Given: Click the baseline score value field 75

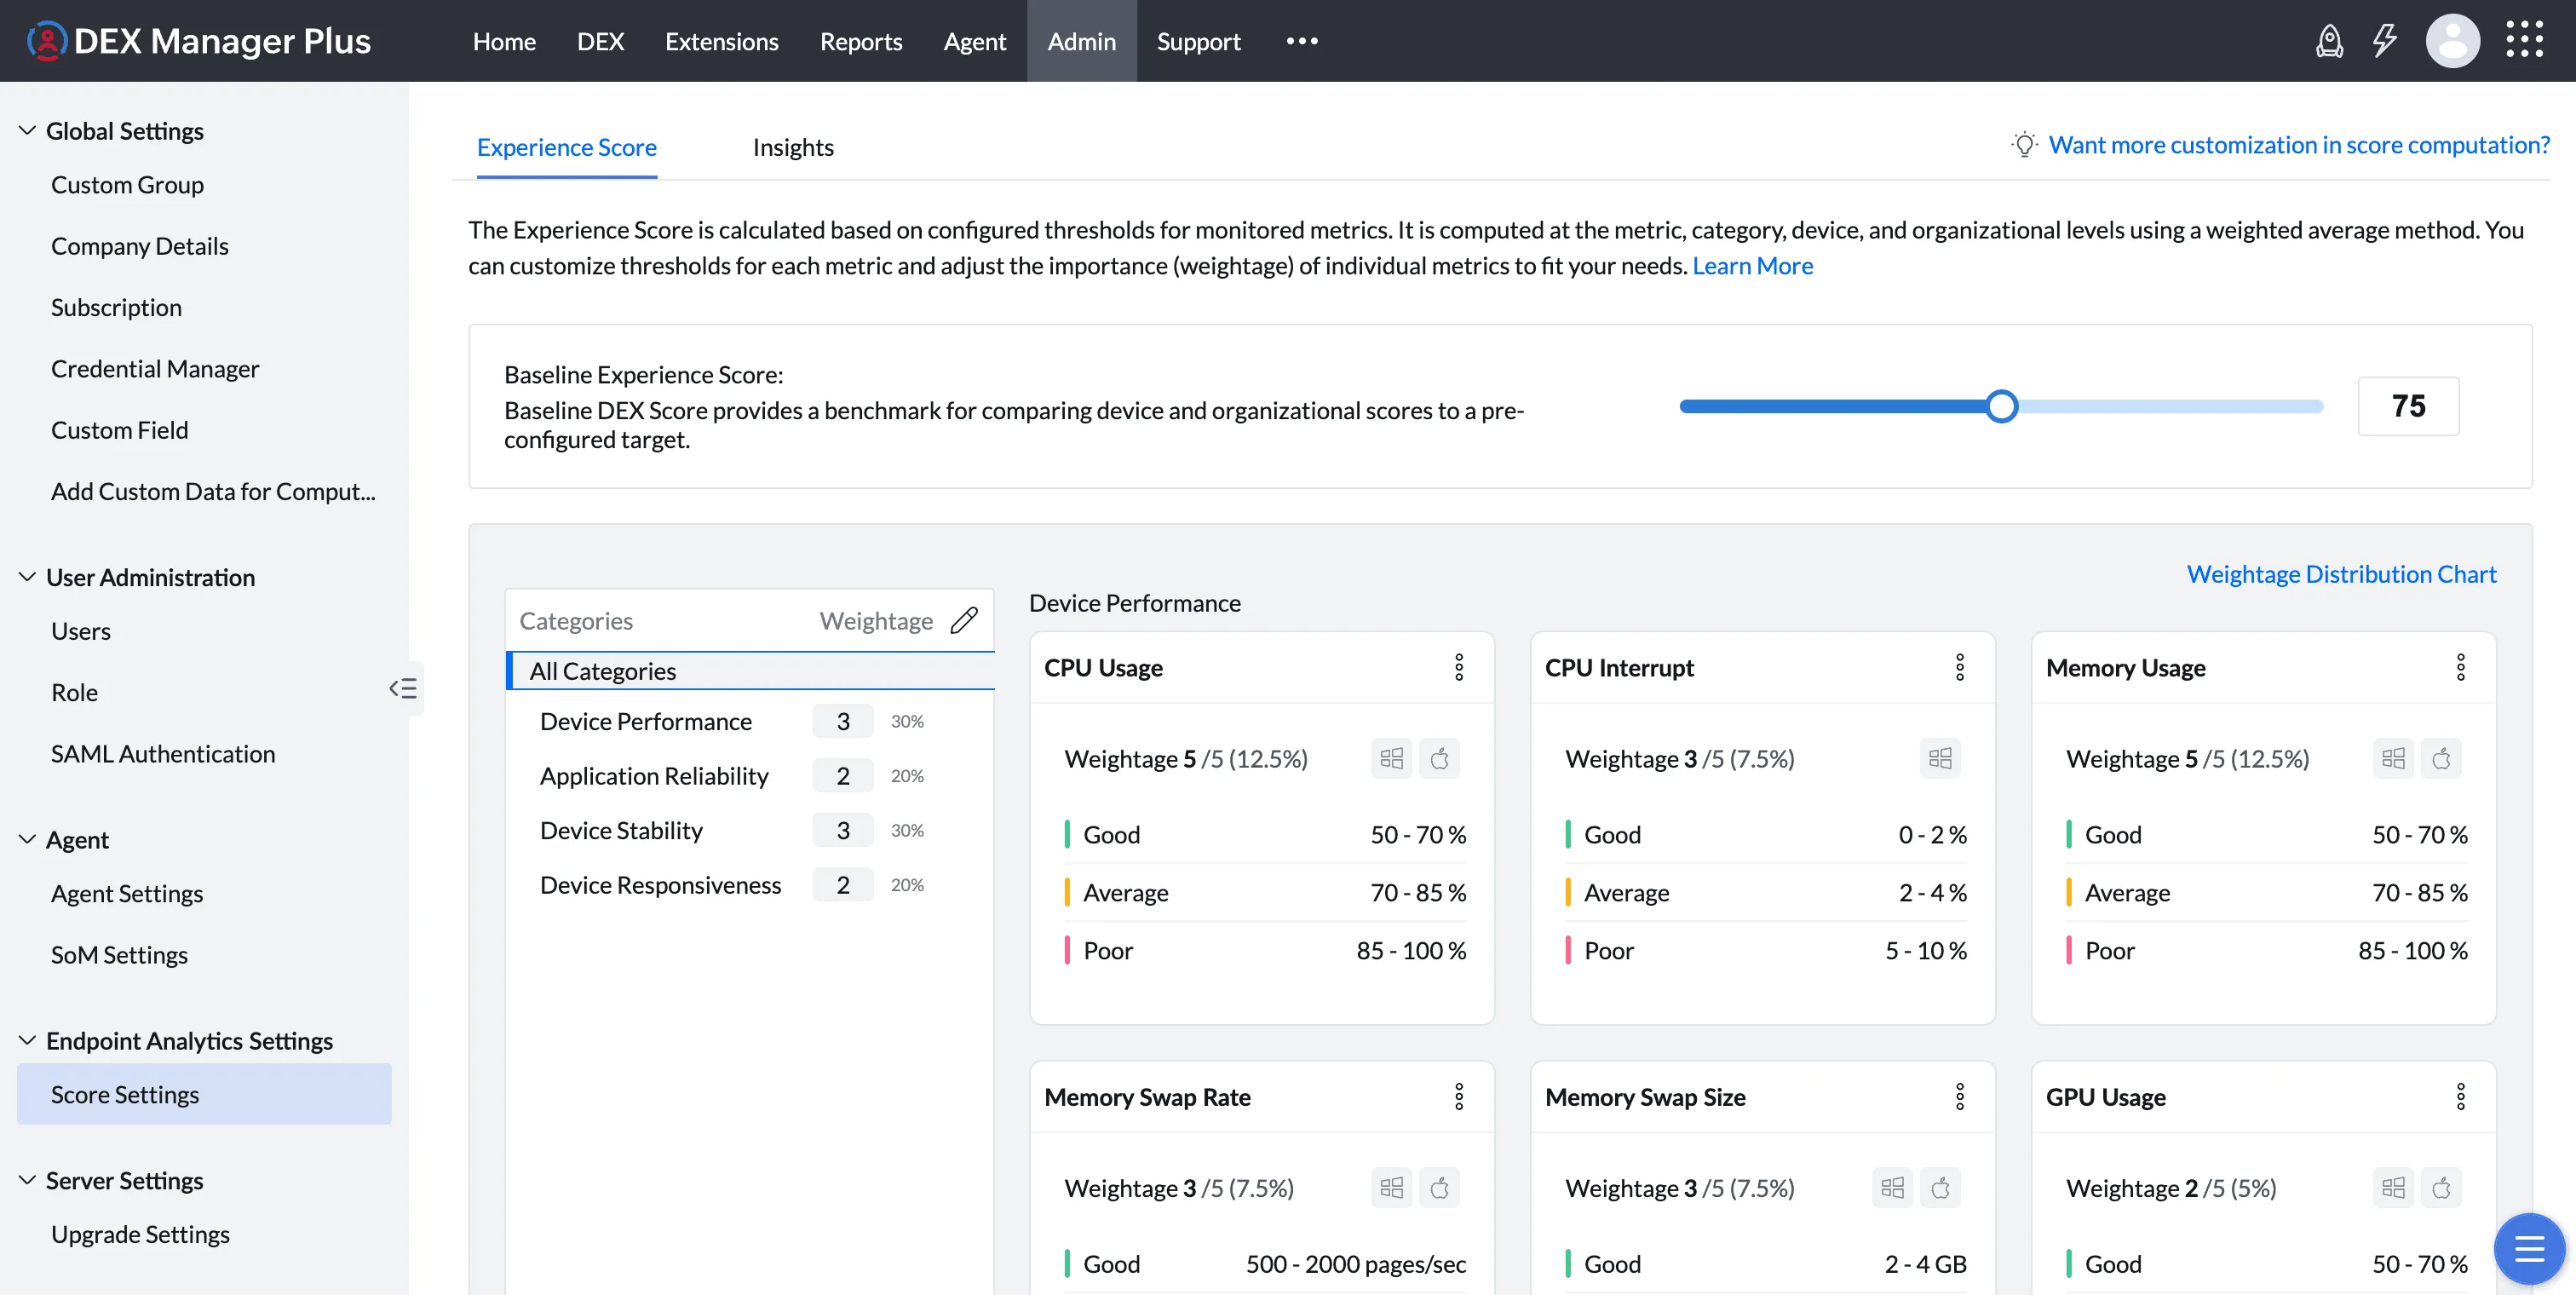Looking at the screenshot, I should [2408, 406].
